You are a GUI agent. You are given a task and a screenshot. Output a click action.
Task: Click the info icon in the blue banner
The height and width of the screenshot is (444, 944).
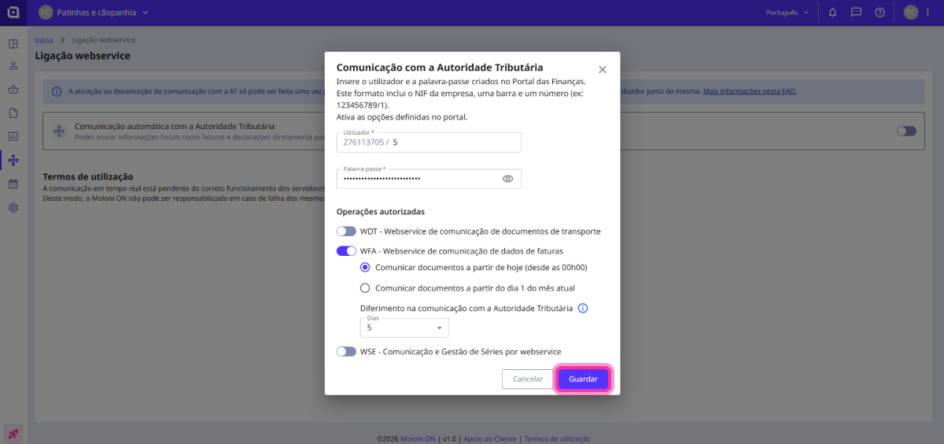coord(57,91)
